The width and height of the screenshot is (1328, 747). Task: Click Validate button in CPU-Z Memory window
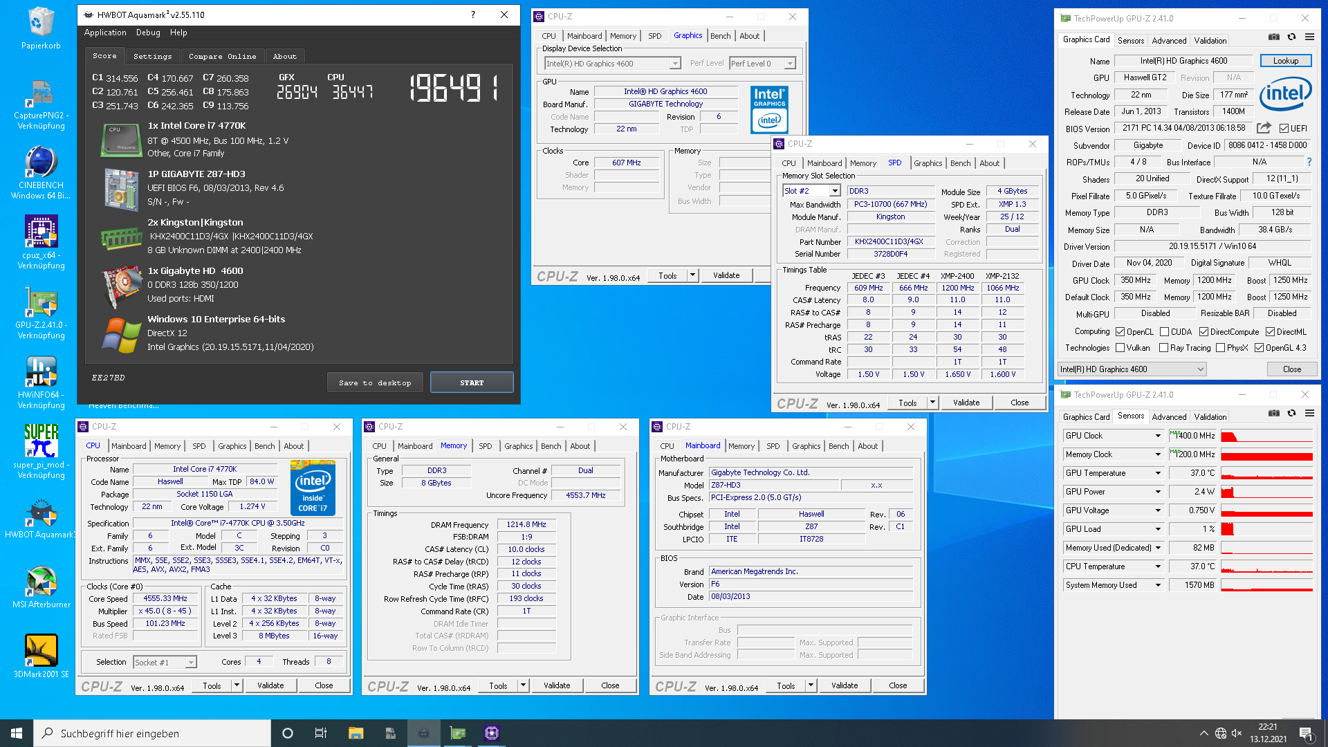tap(557, 685)
